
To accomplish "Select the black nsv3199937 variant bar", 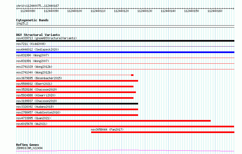I will 77,104.
